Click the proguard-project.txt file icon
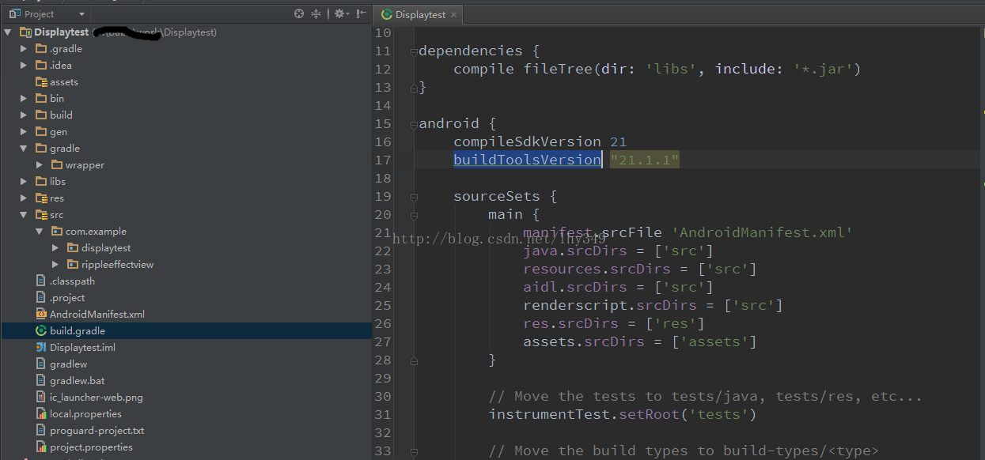The image size is (985, 460). [x=41, y=431]
